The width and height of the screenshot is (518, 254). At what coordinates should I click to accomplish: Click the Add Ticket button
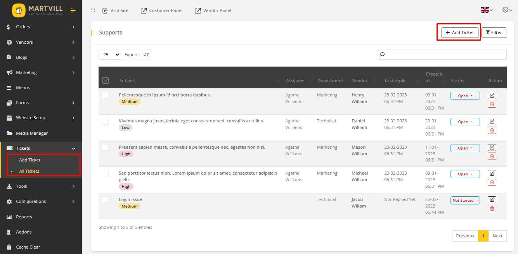(459, 33)
